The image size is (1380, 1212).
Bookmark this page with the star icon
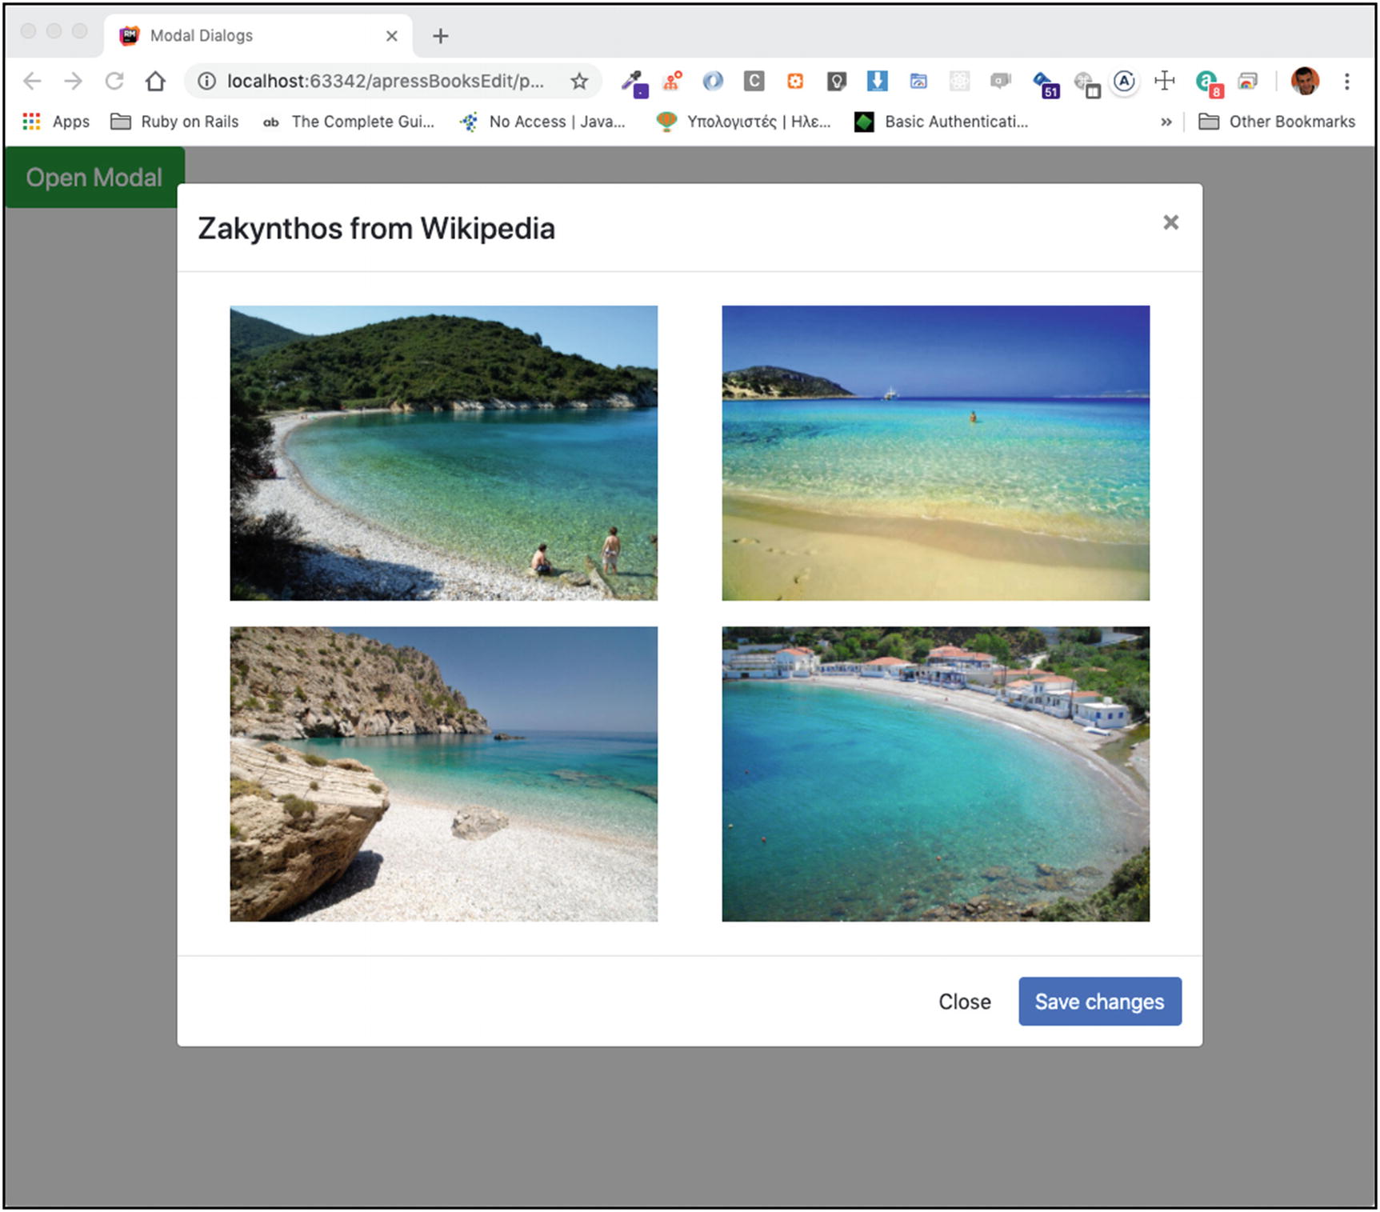579,81
